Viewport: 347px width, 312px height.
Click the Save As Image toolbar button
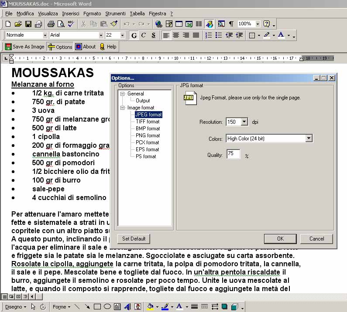click(24, 47)
